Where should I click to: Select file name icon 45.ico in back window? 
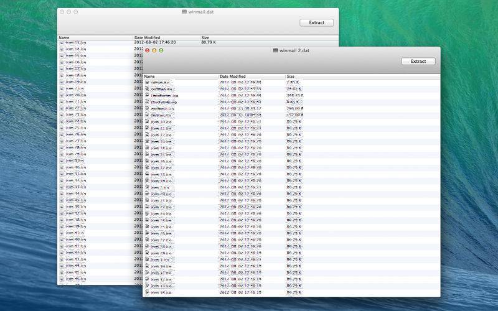click(x=75, y=272)
